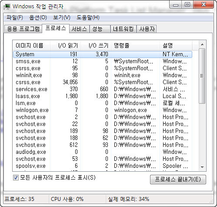This screenshot has height=207, width=217.
Task: Select the smss.exe process
Action: (103, 61)
